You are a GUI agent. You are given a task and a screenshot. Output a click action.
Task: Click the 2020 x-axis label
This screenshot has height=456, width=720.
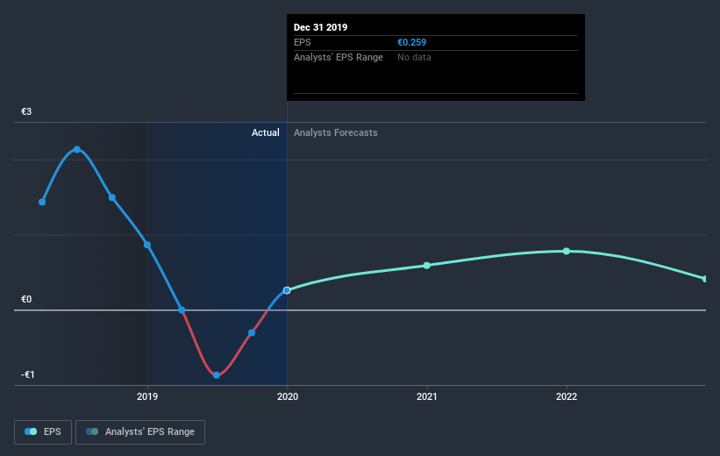click(x=288, y=396)
